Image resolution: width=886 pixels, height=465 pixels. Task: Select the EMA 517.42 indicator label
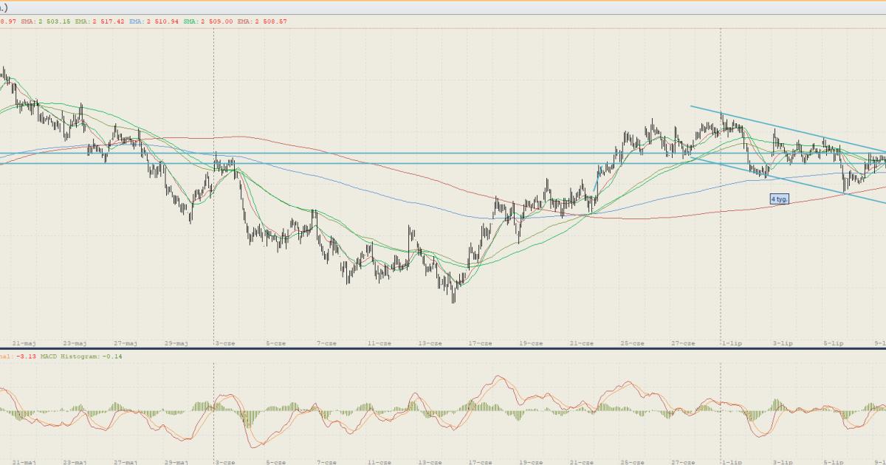pyautogui.click(x=100, y=21)
